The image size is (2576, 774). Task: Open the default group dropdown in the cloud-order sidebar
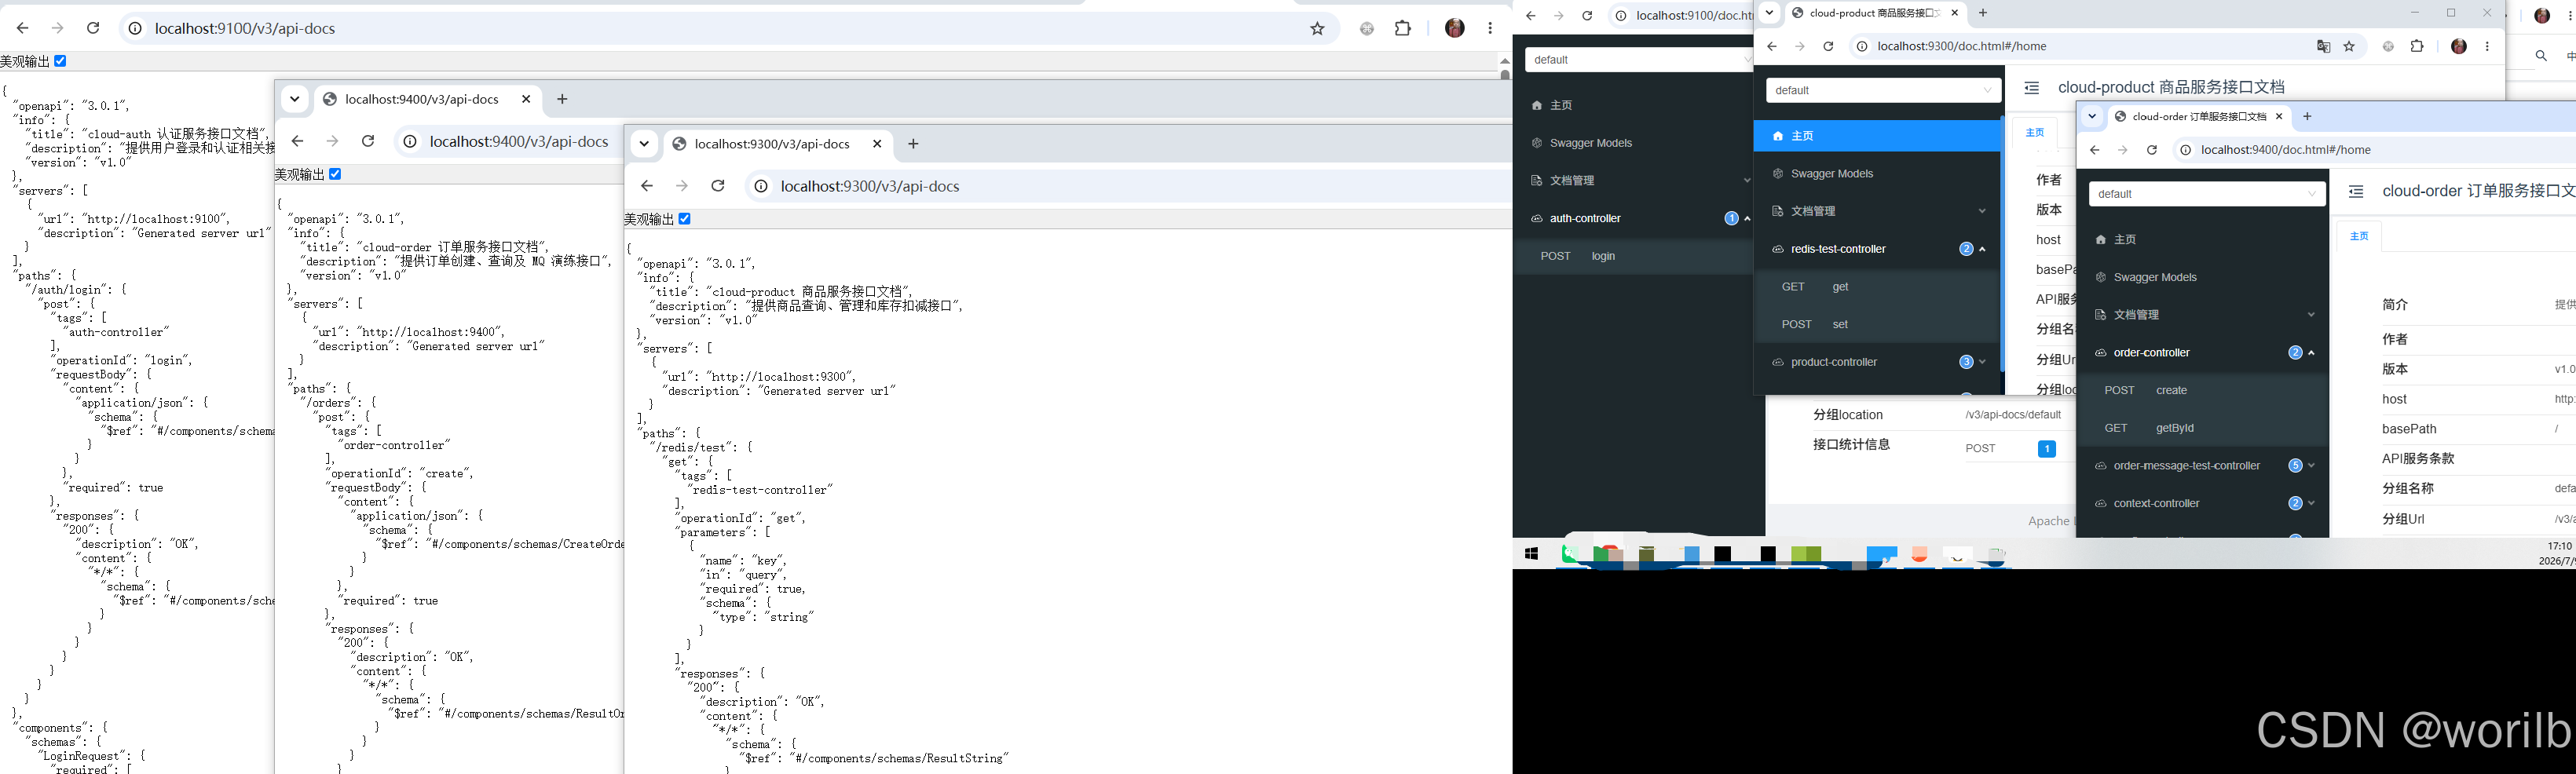point(2207,194)
